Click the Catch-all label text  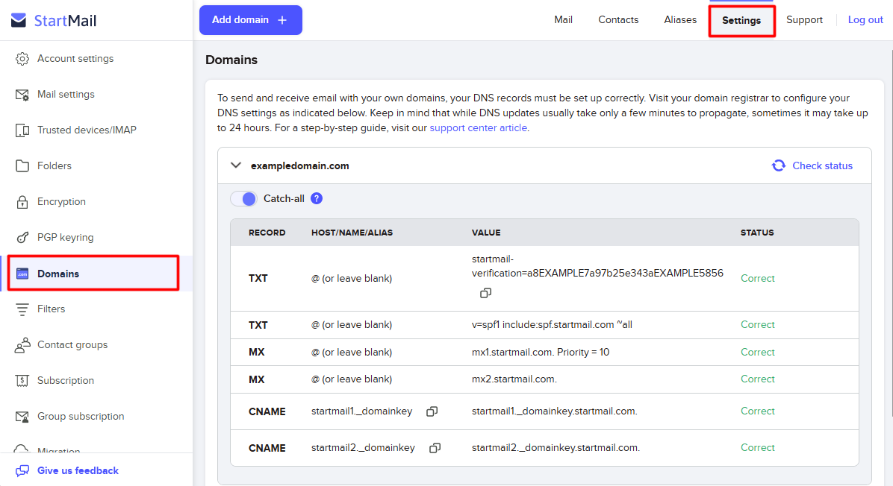pyautogui.click(x=284, y=198)
